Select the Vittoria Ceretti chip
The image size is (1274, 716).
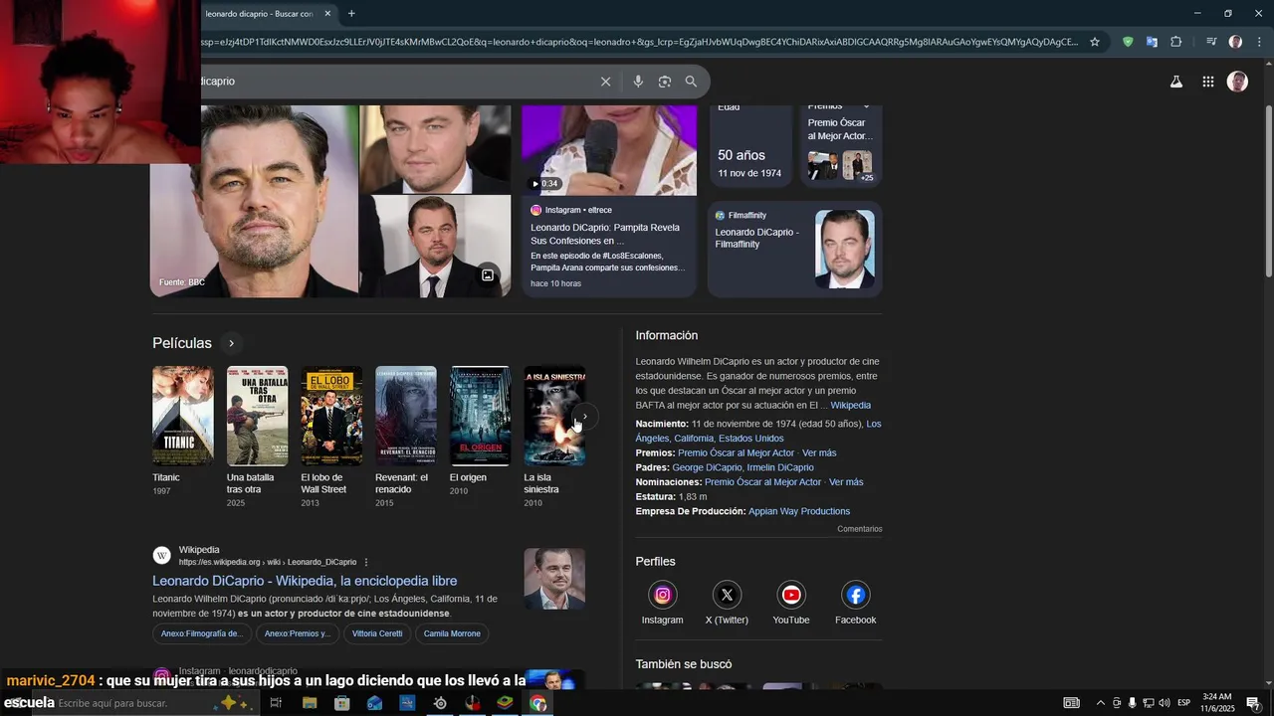[x=377, y=633]
